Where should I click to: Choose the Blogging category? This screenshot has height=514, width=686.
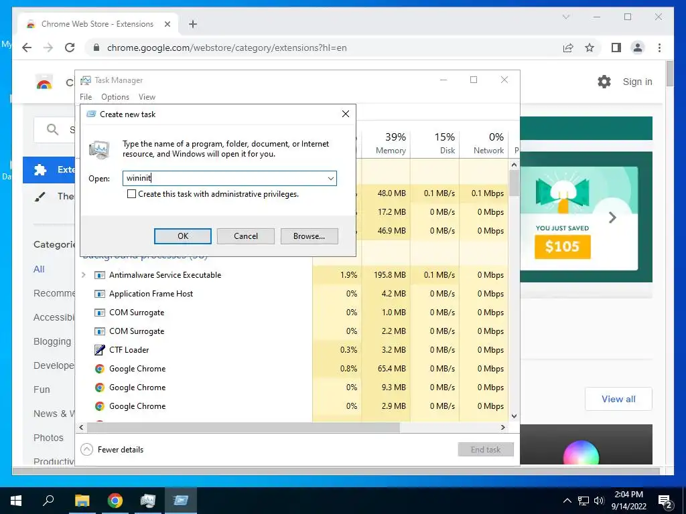52,341
